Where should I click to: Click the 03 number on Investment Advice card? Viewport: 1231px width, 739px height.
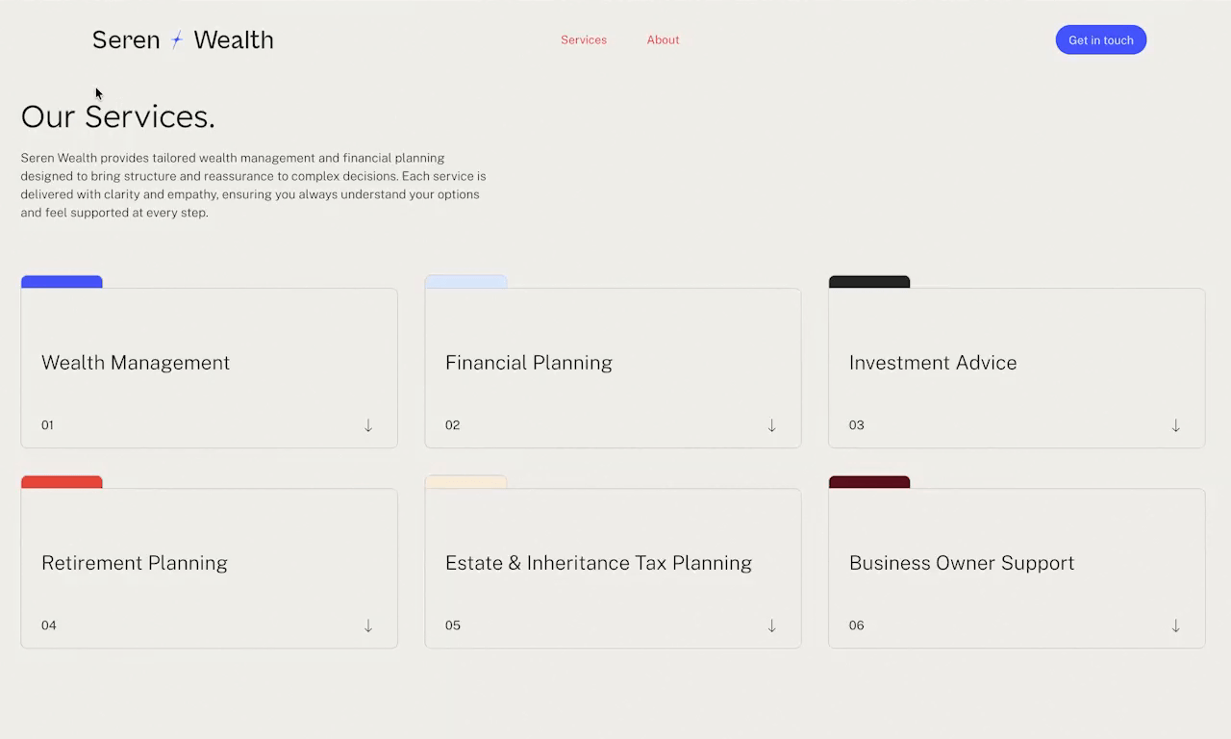pos(857,424)
